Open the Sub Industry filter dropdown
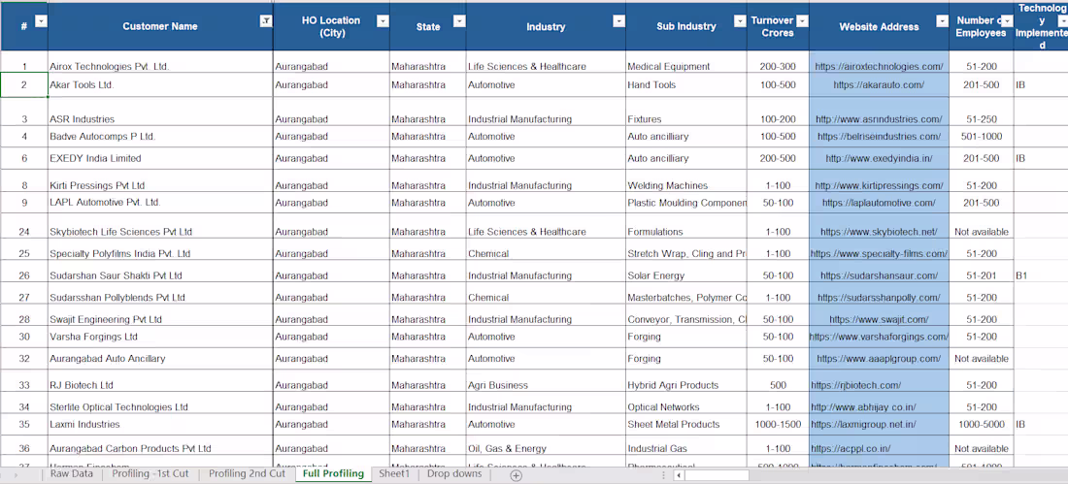Image resolution: width=1068 pixels, height=484 pixels. pyautogui.click(x=740, y=21)
